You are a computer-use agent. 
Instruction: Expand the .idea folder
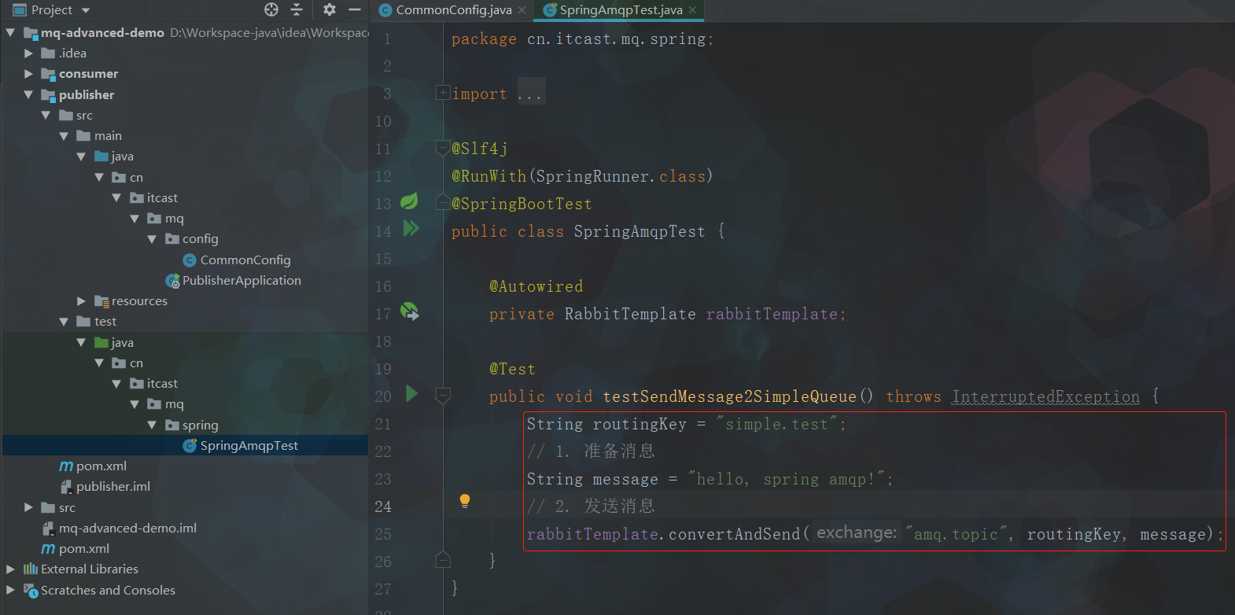[x=29, y=53]
